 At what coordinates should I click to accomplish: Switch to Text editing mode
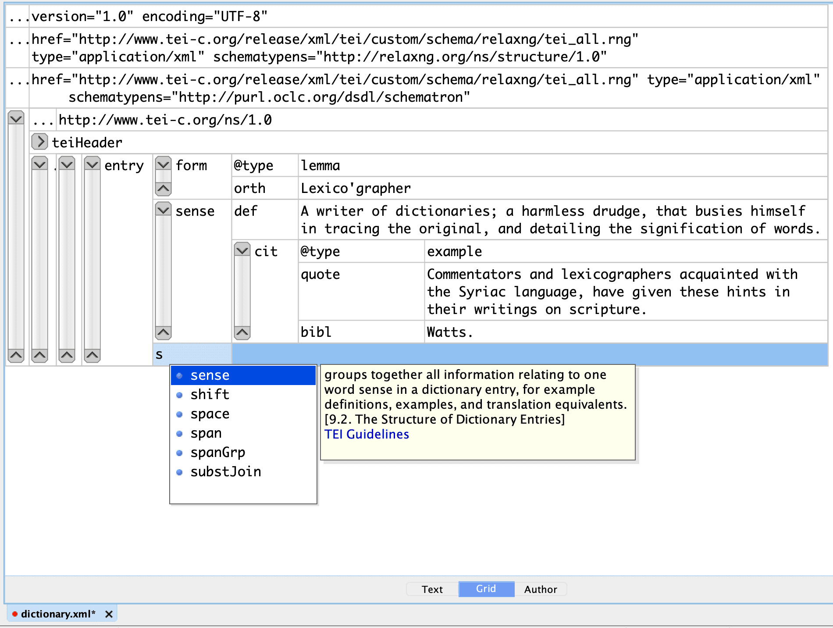[432, 589]
